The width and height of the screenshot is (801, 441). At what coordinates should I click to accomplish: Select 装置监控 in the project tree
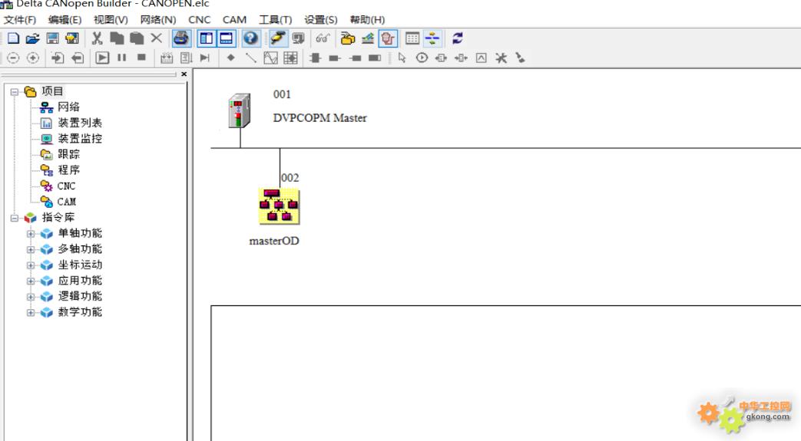click(80, 138)
